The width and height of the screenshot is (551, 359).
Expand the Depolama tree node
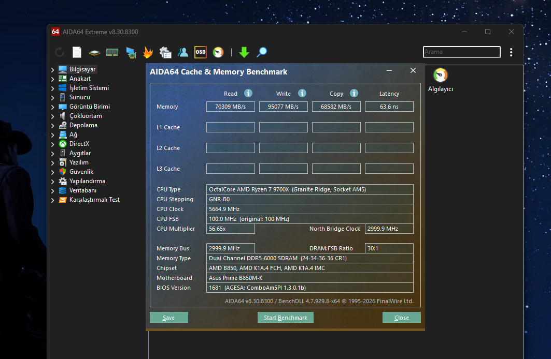(53, 125)
